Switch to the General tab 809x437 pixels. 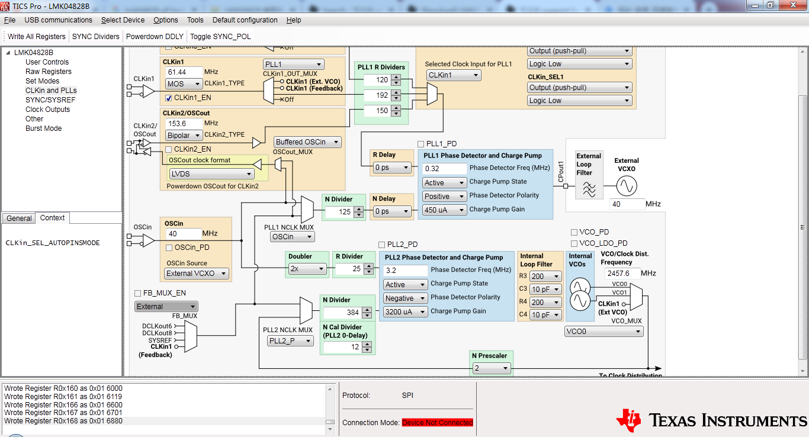coord(18,218)
